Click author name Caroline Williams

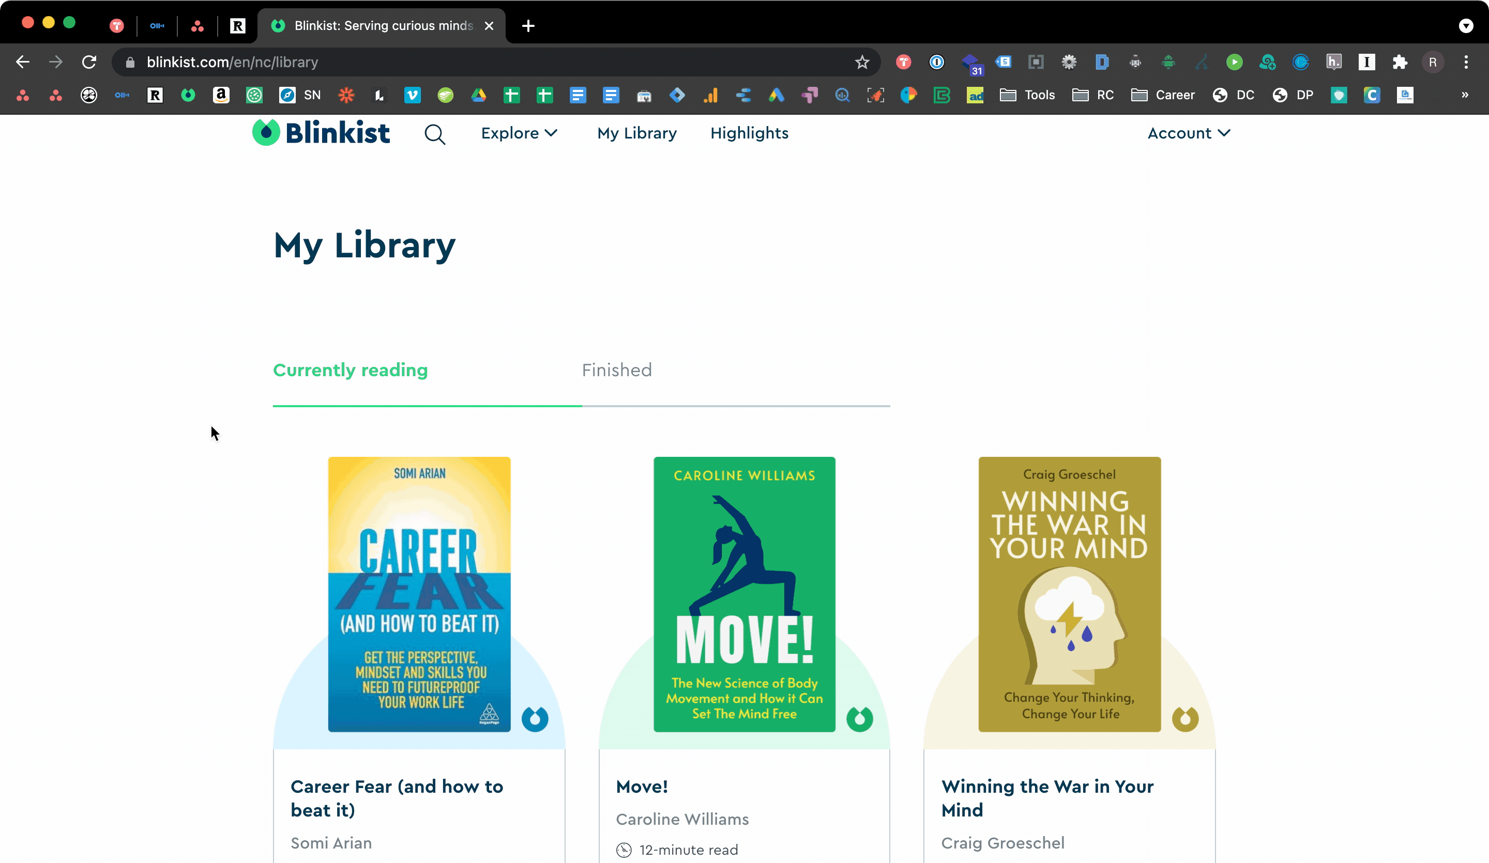click(682, 819)
